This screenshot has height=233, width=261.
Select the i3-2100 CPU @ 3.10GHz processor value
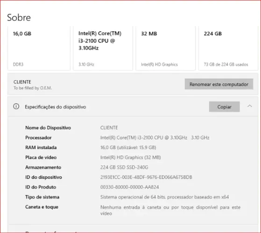pyautogui.click(x=155, y=137)
